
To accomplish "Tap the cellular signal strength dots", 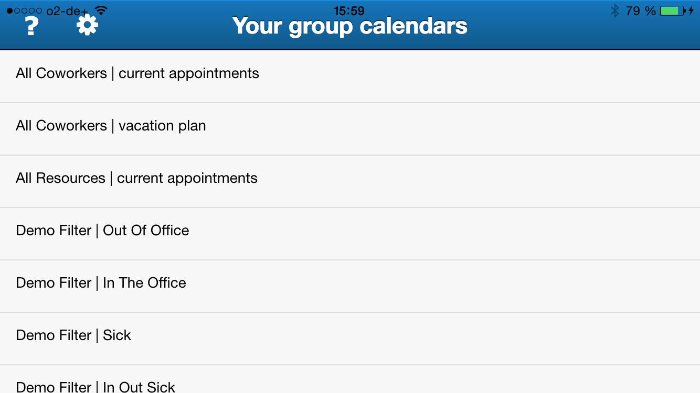I will point(24,11).
